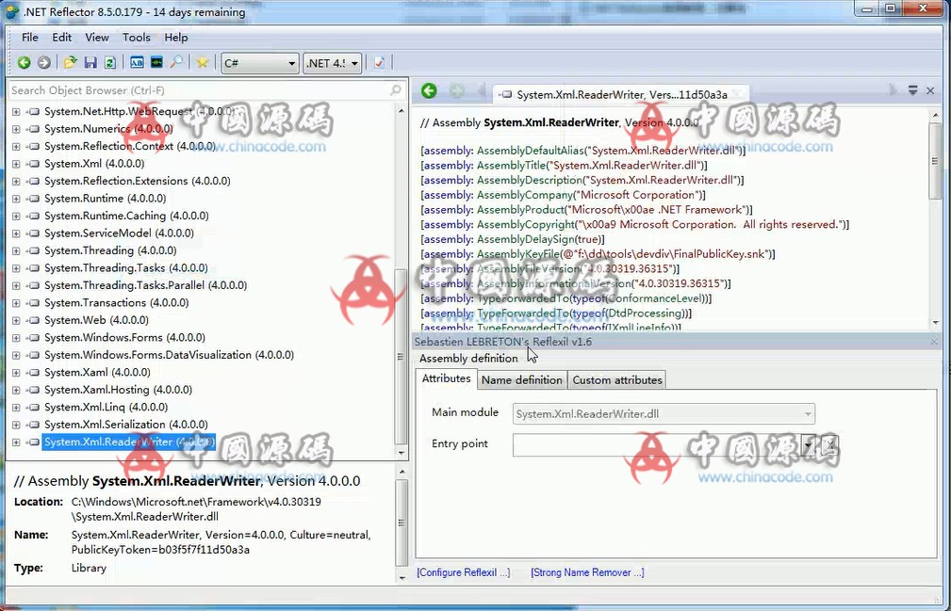Click the code pane vertical scrollbar thumb
Screen dimensions: 951x611
936,160
